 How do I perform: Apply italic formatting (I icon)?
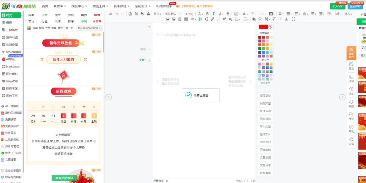[x=214, y=14]
